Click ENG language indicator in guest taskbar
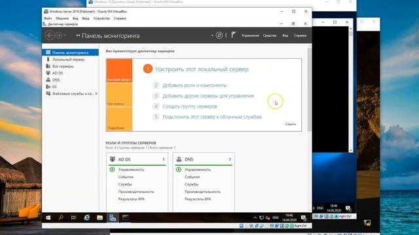 [x=276, y=217]
